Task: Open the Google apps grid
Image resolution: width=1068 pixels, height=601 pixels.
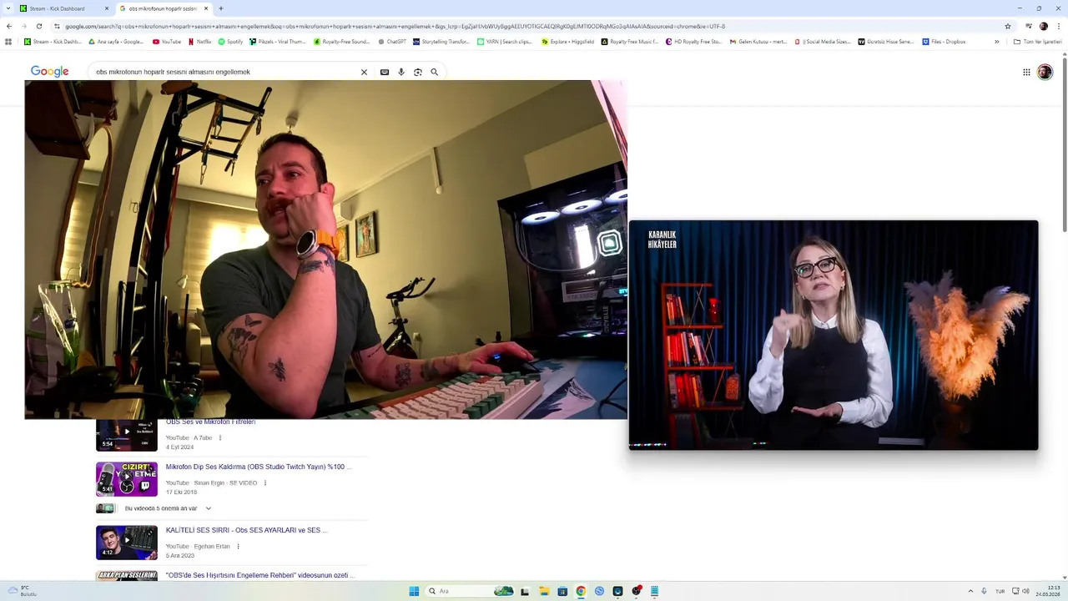Action: click(x=1026, y=72)
